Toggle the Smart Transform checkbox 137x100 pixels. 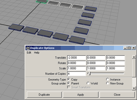[x=69, y=87]
